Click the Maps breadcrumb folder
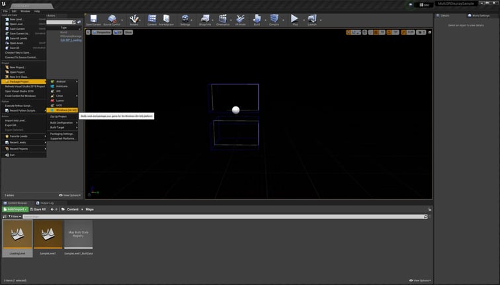Screen dimensions: 500x285 click(x=89, y=210)
